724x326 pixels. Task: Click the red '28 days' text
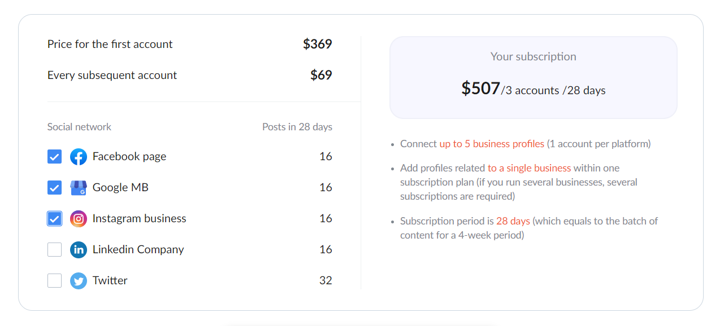coord(513,221)
